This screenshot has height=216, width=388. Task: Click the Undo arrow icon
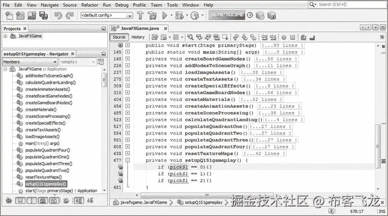coord(58,16)
